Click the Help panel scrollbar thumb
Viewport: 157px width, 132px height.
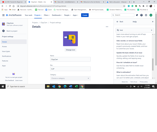pyautogui.click(x=153, y=64)
